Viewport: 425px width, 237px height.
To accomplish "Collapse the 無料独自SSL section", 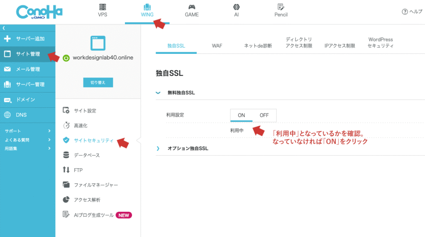I will pos(158,93).
